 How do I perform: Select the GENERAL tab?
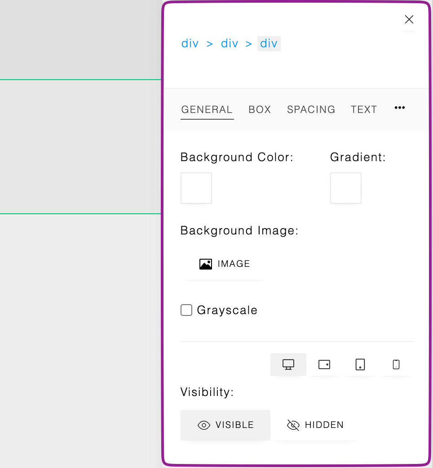point(207,109)
